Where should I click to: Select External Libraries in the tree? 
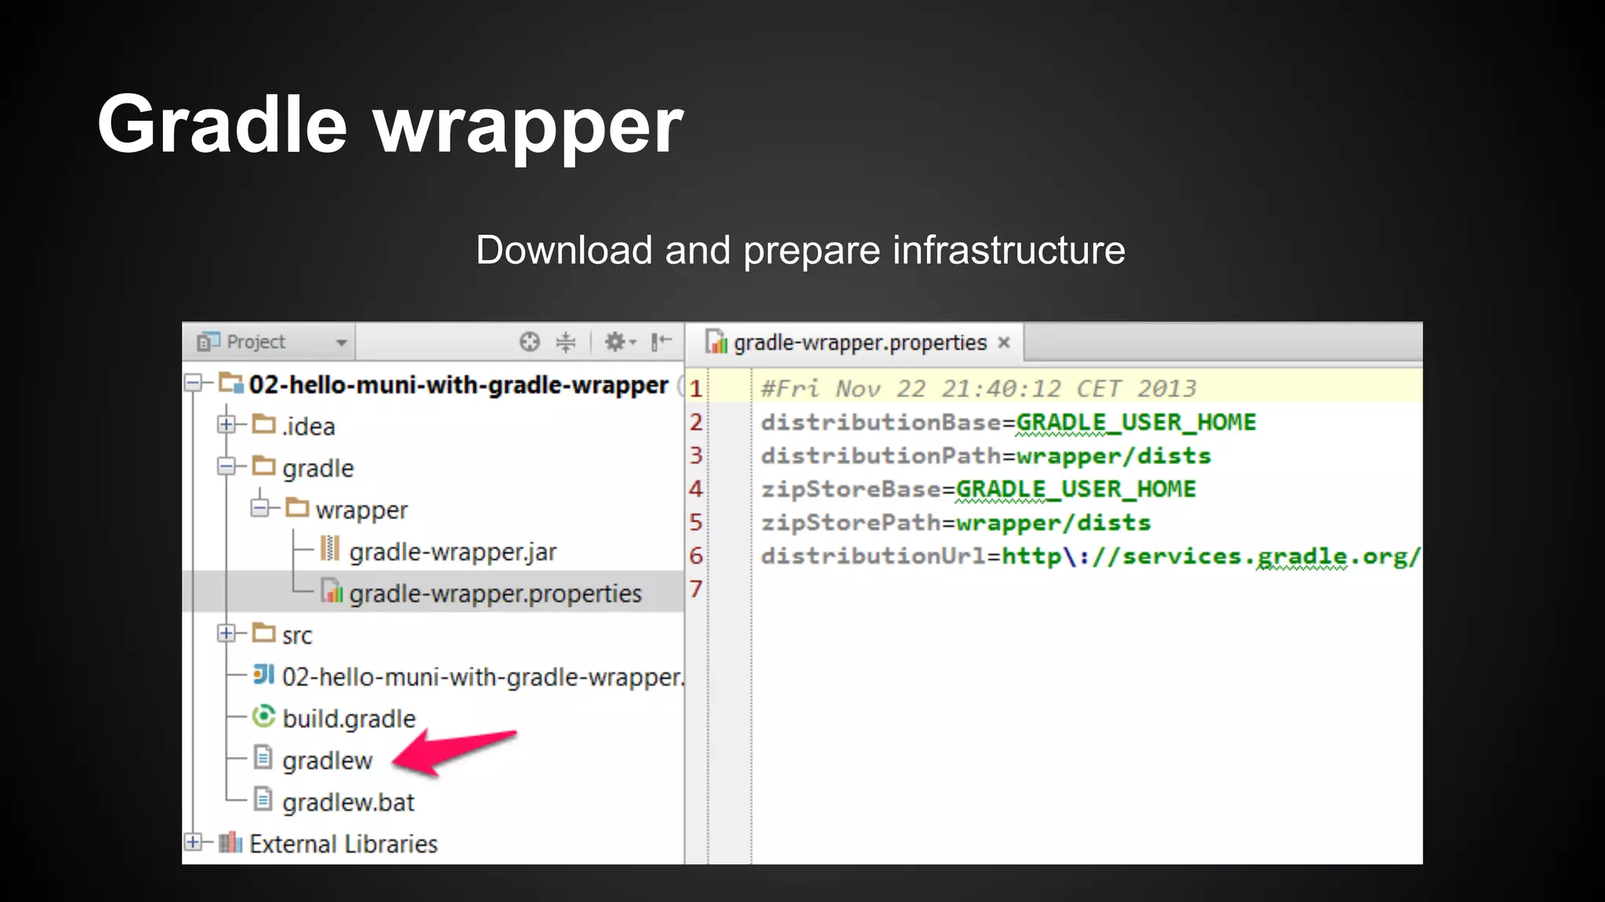point(343,844)
